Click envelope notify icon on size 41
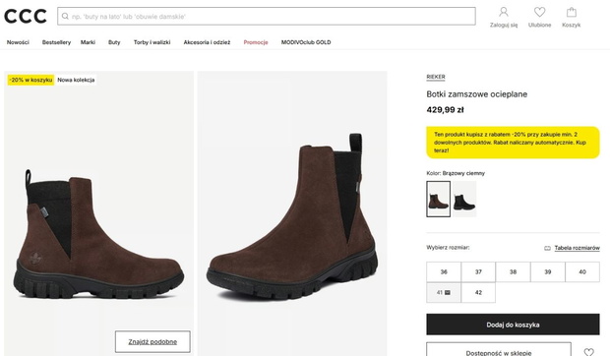 448,293
